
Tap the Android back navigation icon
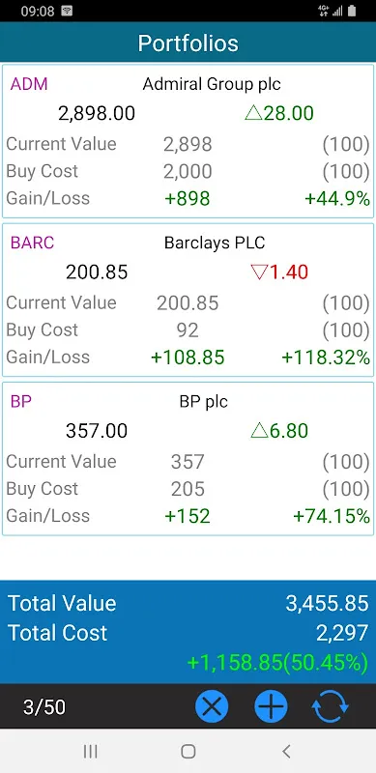(x=286, y=752)
